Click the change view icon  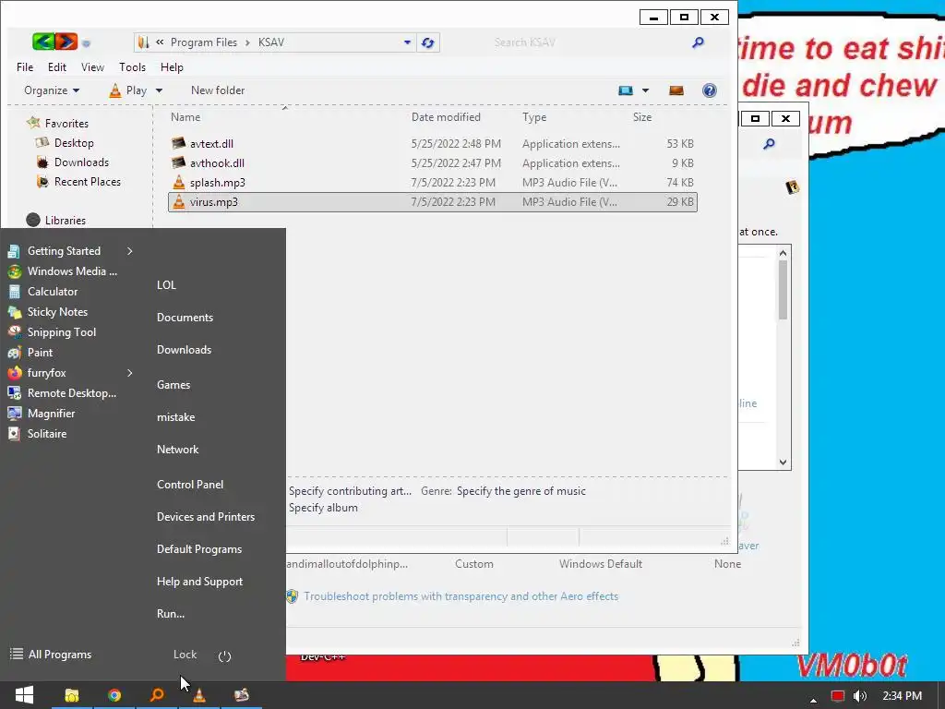pos(626,90)
